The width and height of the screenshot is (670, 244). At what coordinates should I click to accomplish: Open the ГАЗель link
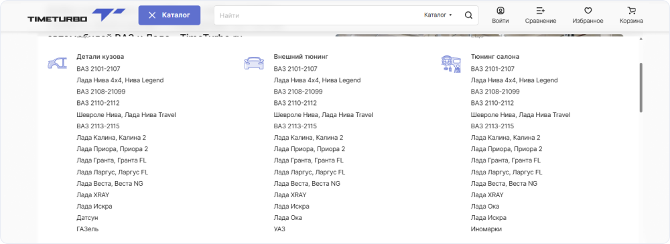tap(88, 229)
